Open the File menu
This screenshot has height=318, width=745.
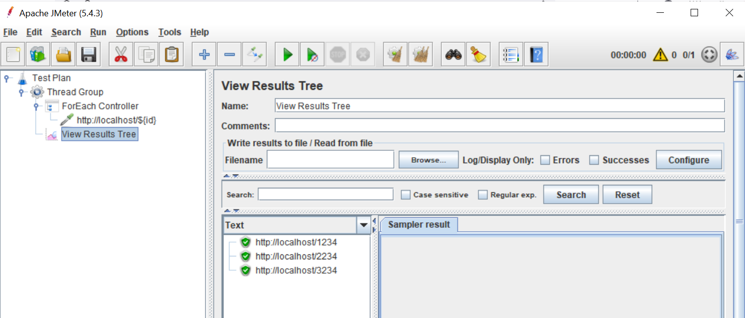point(10,32)
